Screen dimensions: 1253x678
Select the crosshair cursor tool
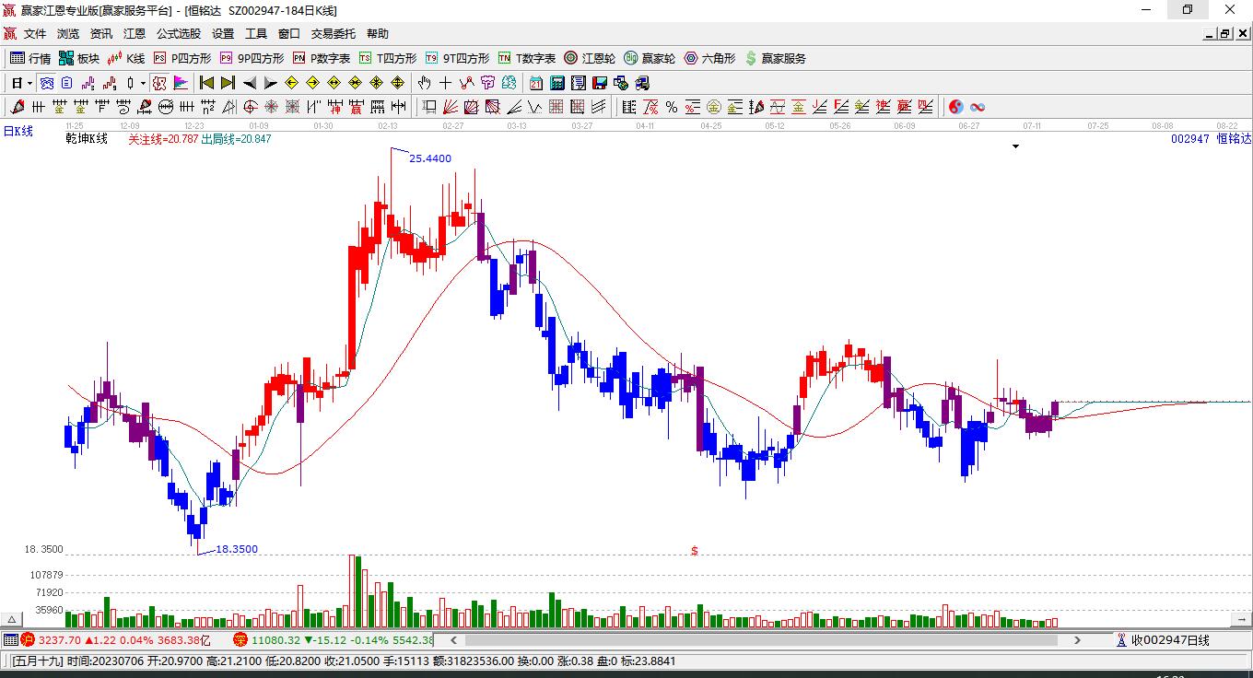point(446,83)
